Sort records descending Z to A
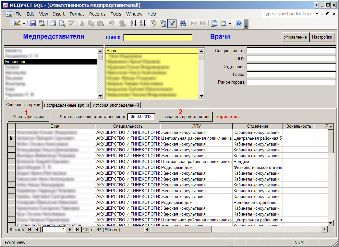The width and height of the screenshot is (339, 247). pyautogui.click(x=142, y=23)
